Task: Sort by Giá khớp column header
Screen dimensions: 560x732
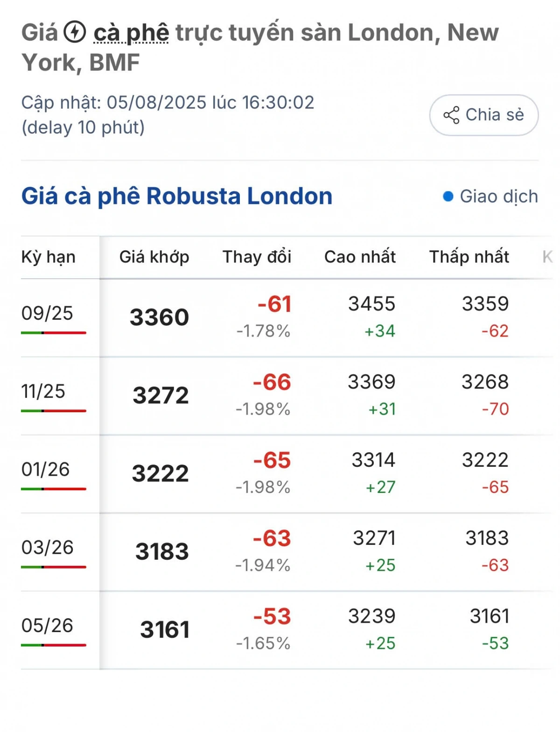Action: (154, 257)
